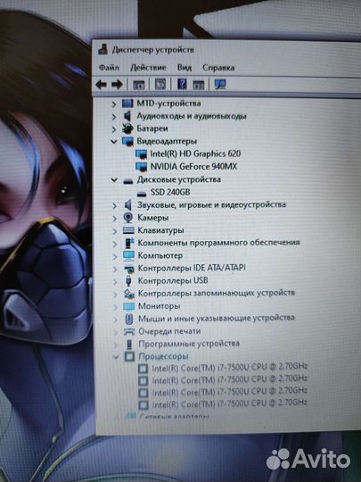
Task: Click the USB plug icon beside Контроллеры USB
Action: (x=129, y=280)
